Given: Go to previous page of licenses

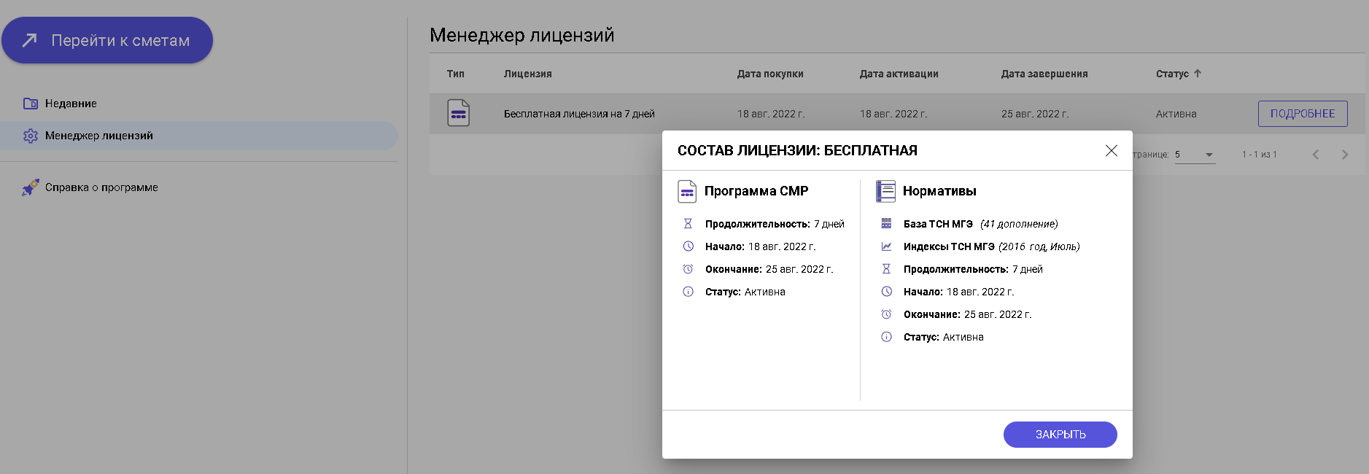Looking at the screenshot, I should 1316,155.
